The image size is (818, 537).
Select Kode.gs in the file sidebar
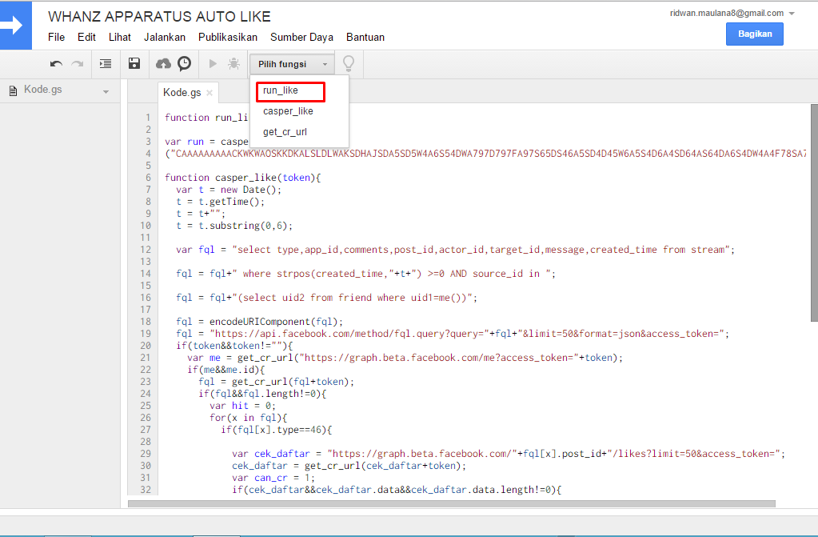click(x=42, y=90)
